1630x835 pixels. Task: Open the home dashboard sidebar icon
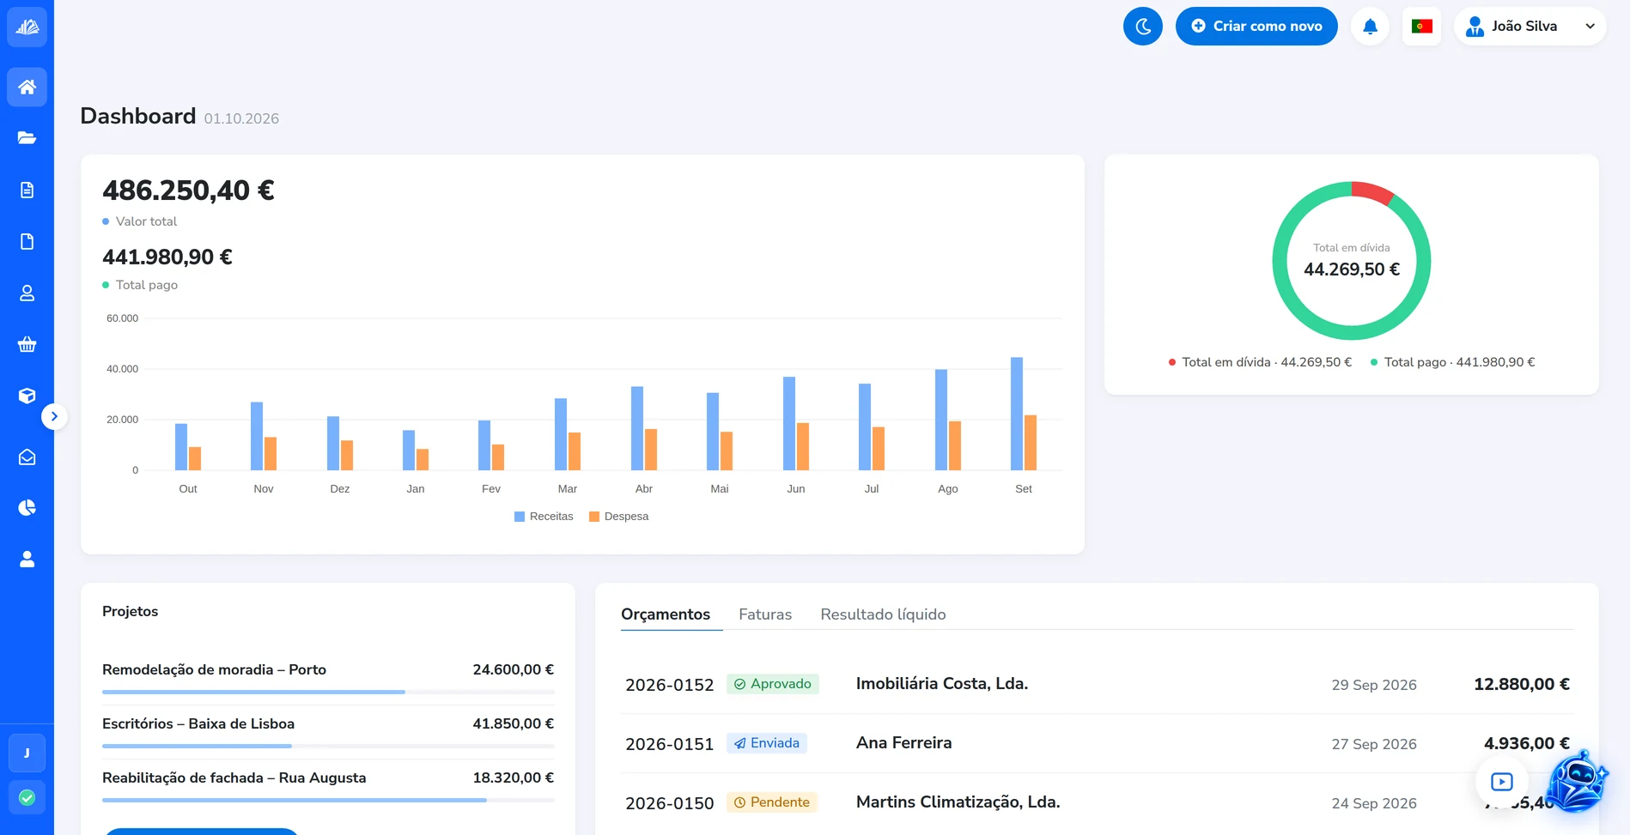click(x=27, y=87)
